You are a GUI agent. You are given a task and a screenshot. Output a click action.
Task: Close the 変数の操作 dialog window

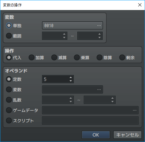click(x=140, y=5)
